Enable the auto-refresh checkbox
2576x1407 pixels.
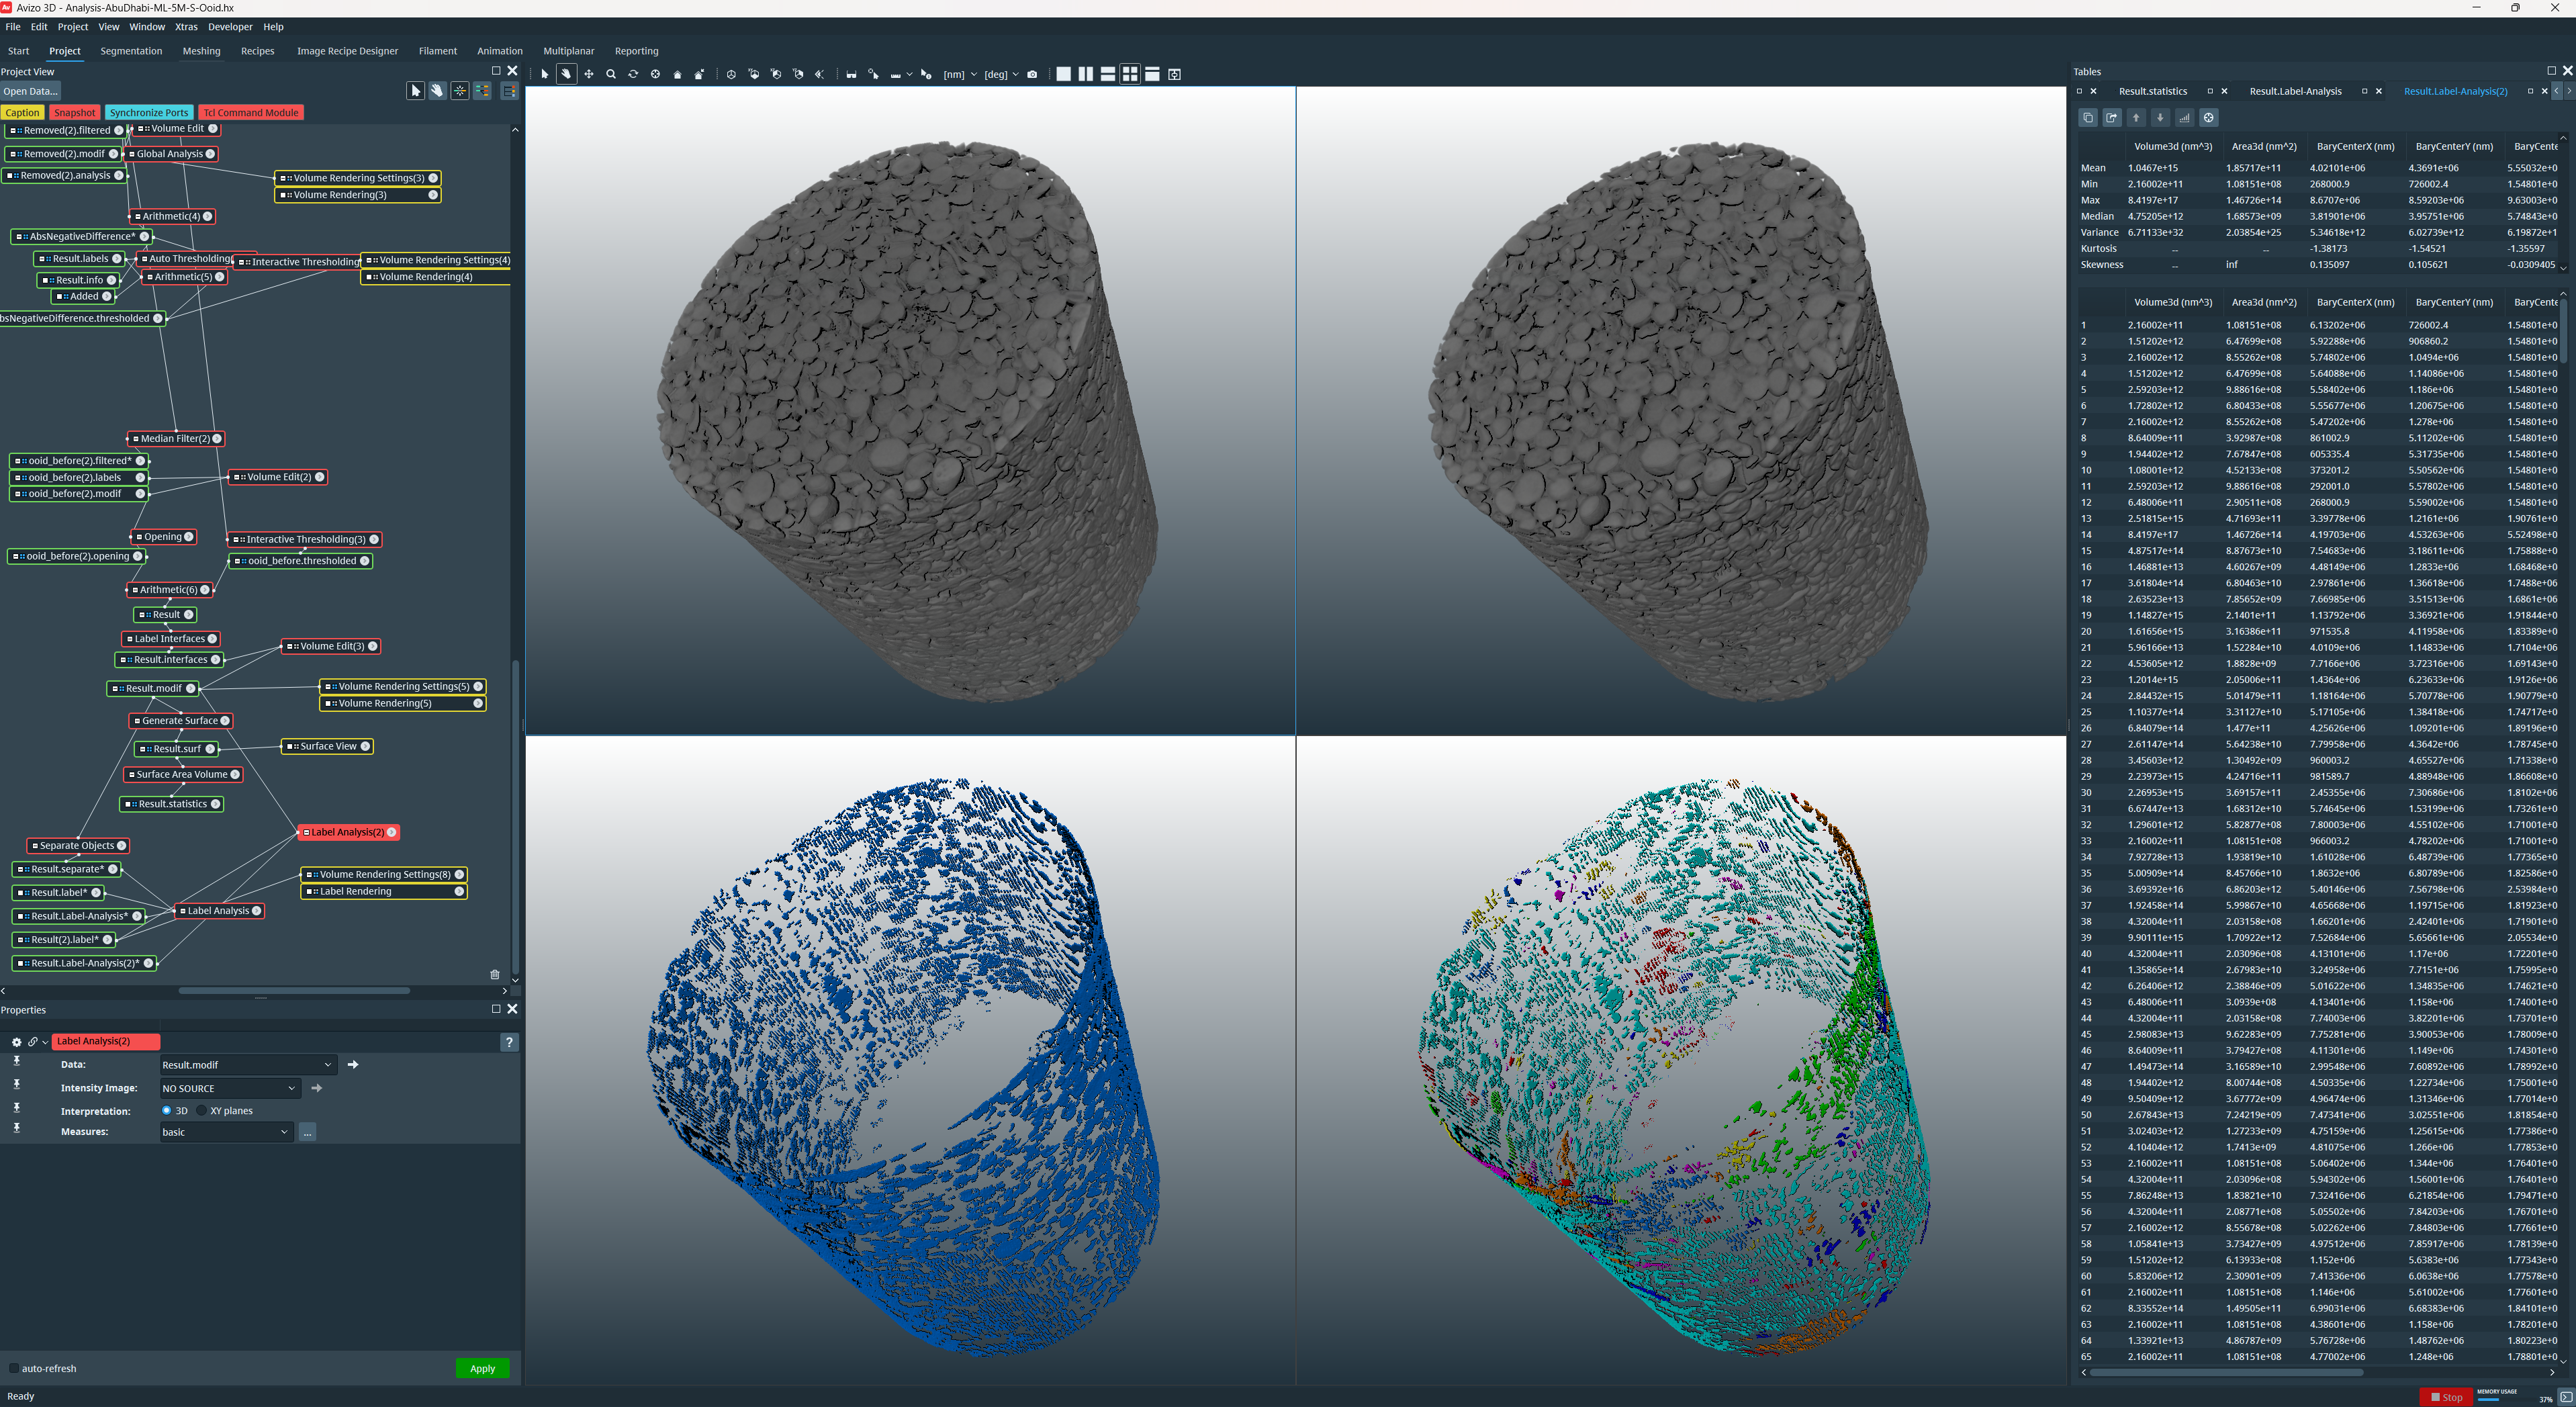(x=14, y=1368)
